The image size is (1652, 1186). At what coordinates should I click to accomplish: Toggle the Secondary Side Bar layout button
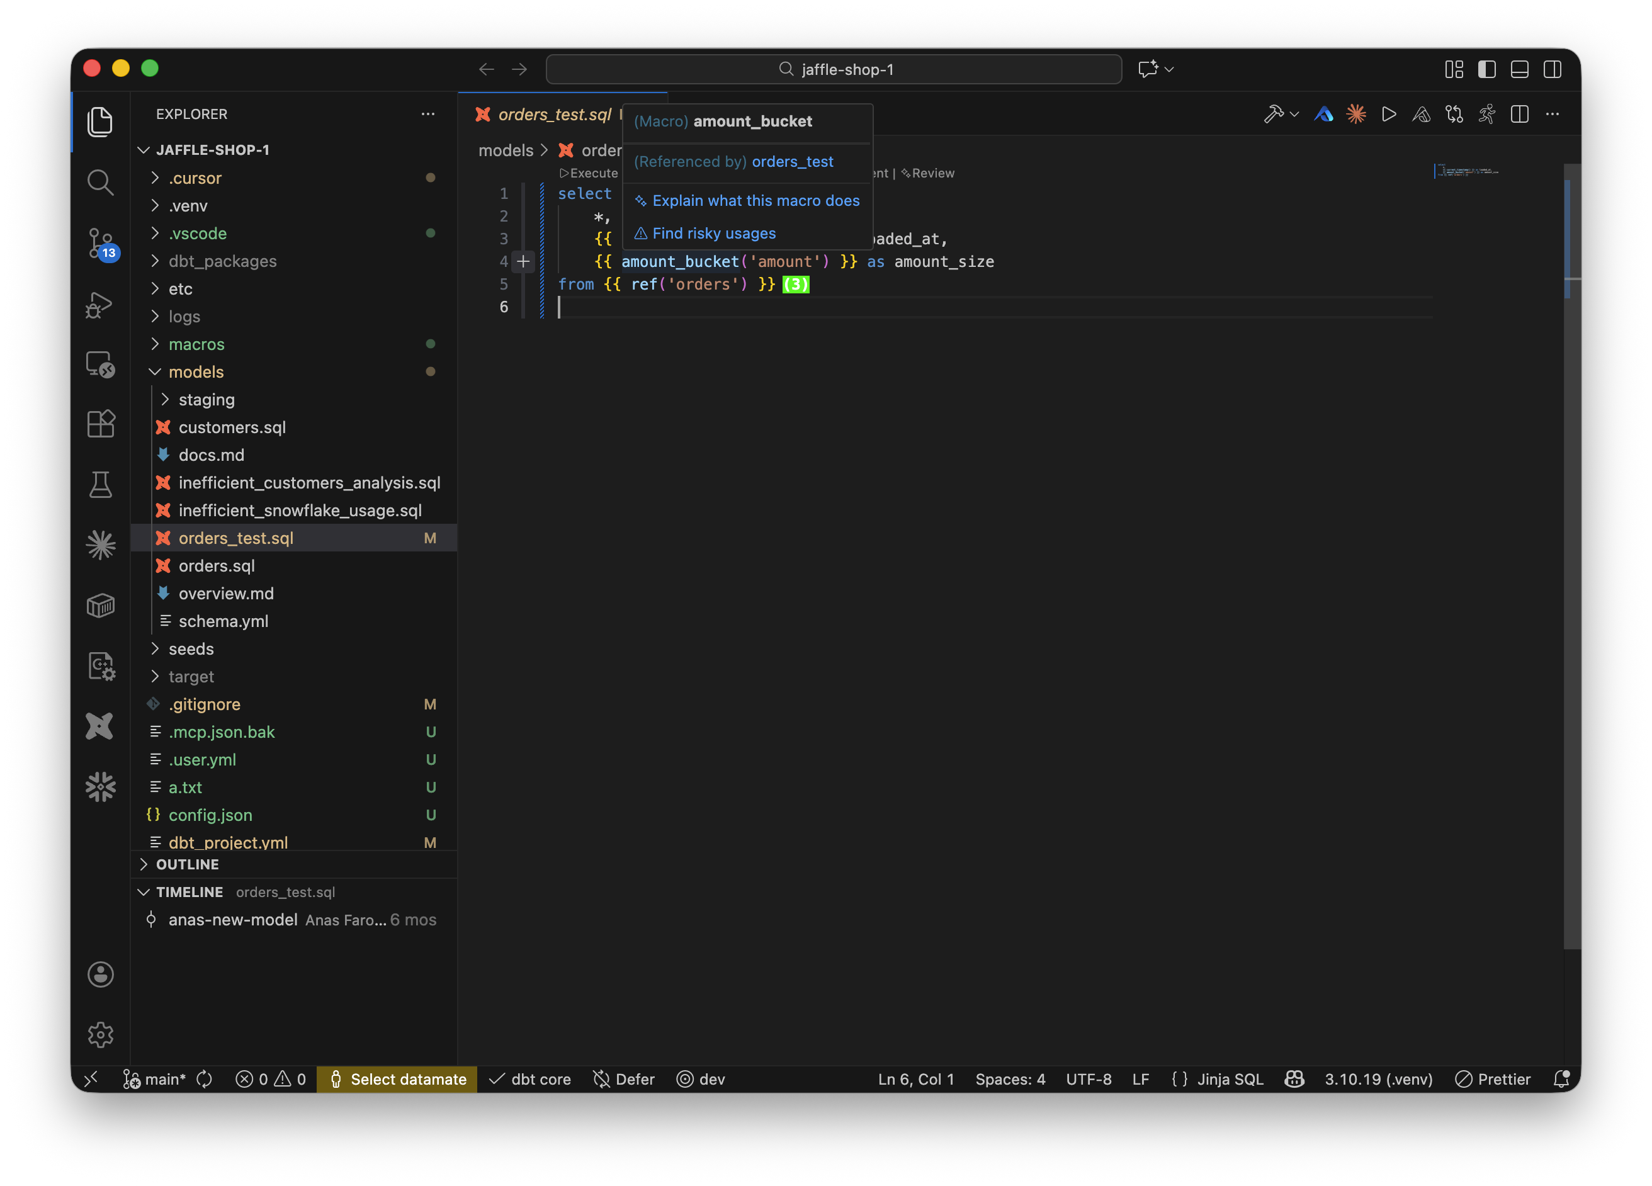pos(1552,69)
